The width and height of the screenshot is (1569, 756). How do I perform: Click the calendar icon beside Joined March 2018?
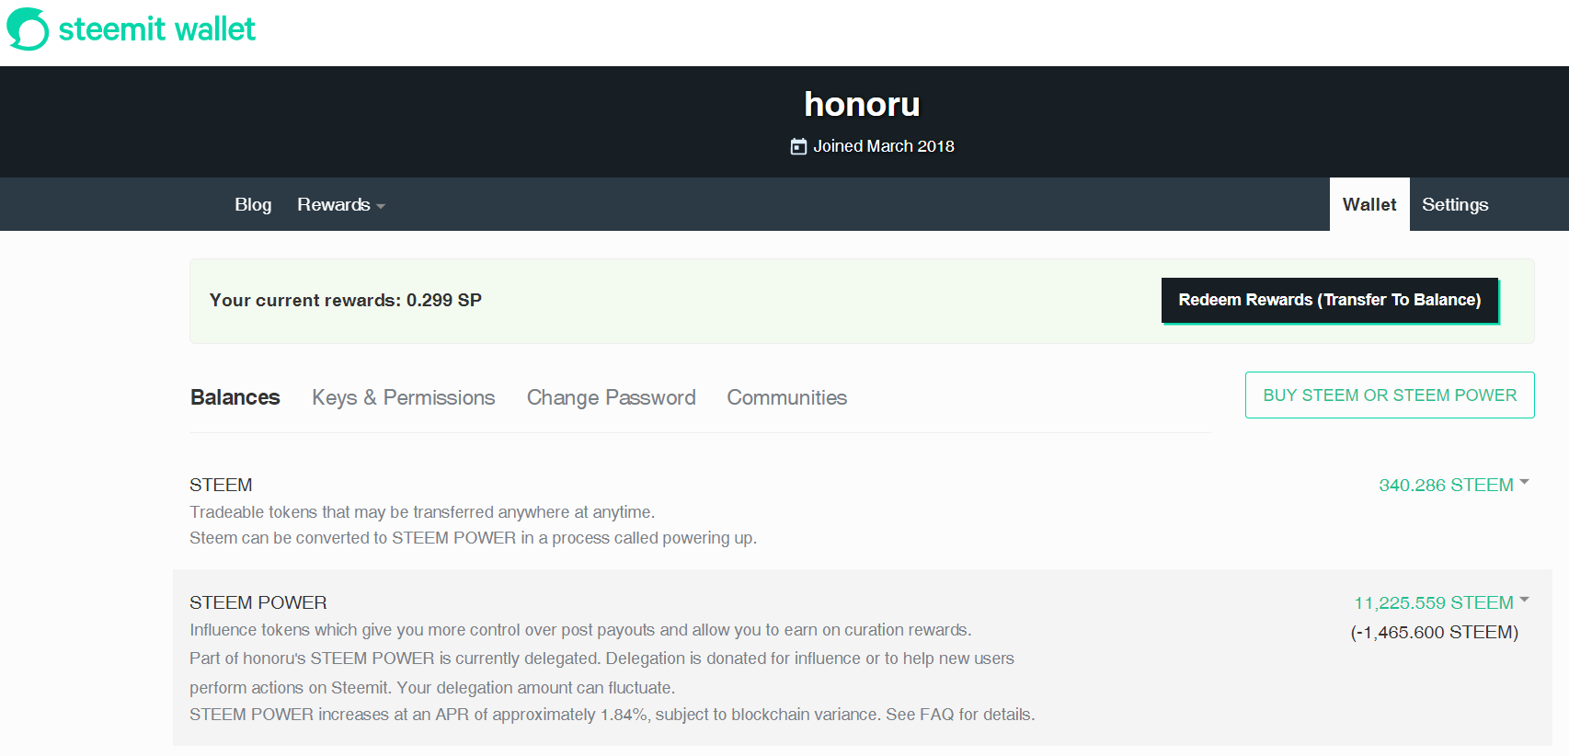(x=798, y=146)
